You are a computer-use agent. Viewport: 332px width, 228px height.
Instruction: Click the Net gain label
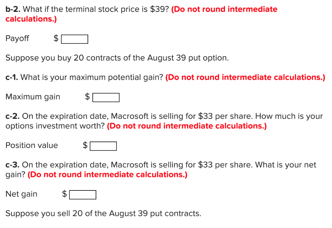point(21,194)
